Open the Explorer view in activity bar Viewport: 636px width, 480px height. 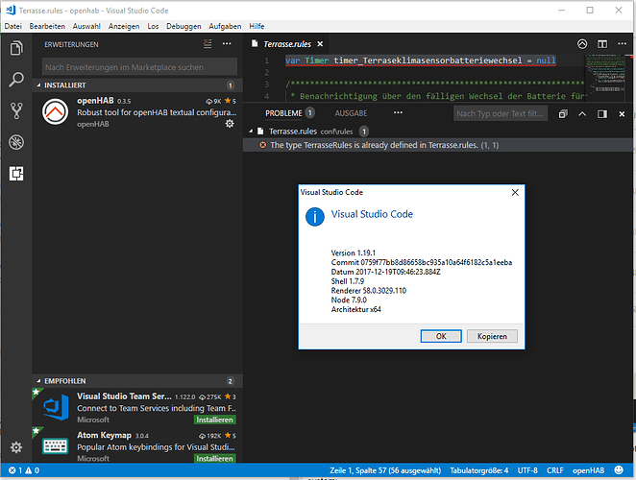click(x=16, y=48)
